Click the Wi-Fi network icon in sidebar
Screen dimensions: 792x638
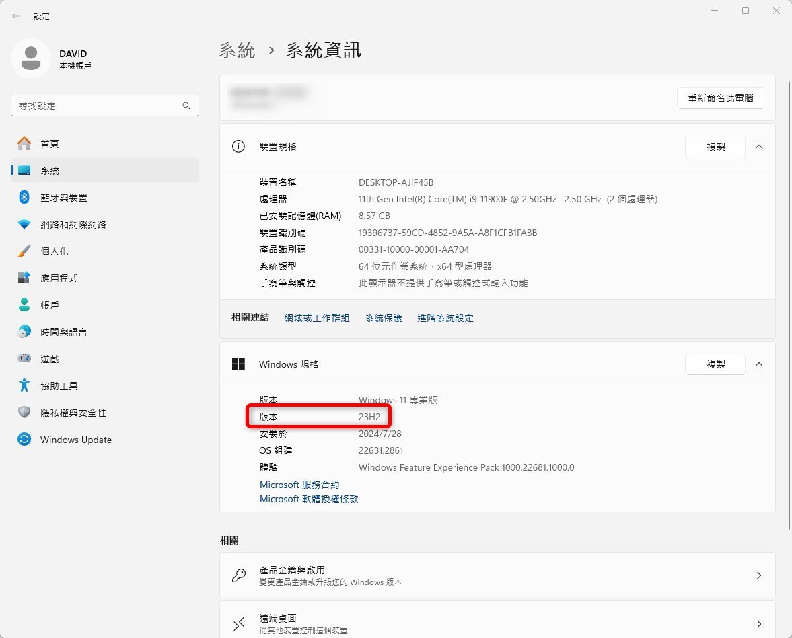tap(24, 224)
